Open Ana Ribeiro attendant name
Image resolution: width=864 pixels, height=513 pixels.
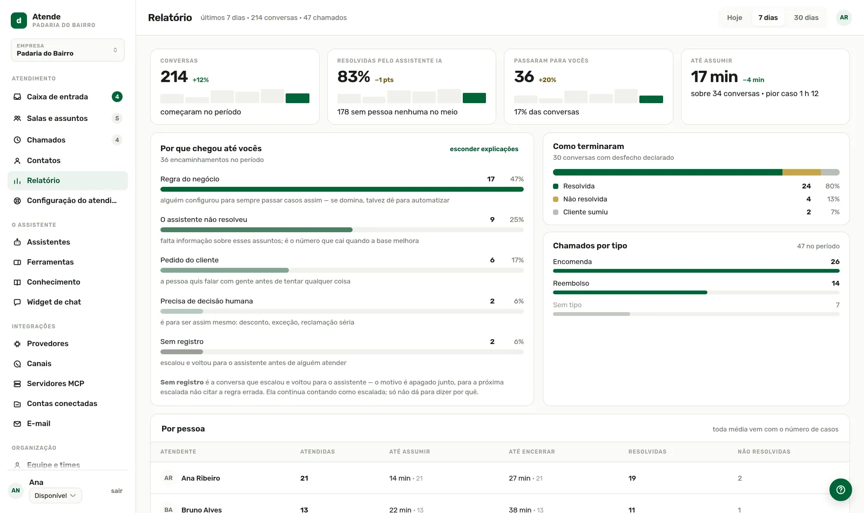(x=200, y=478)
